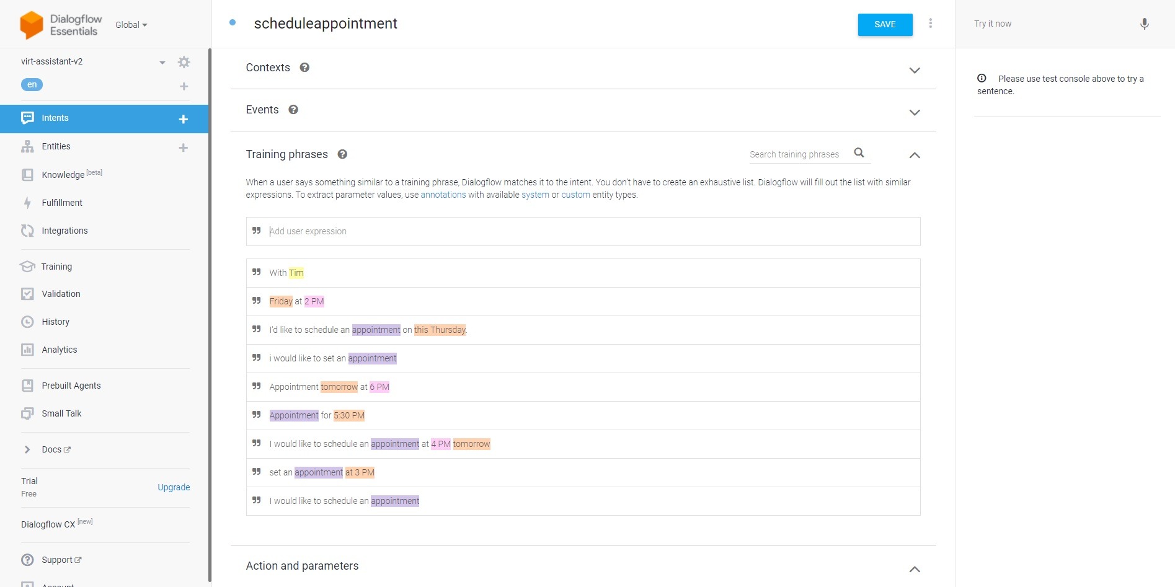Open the annotations link
Image resolution: width=1175 pixels, height=587 pixels.
coord(443,195)
